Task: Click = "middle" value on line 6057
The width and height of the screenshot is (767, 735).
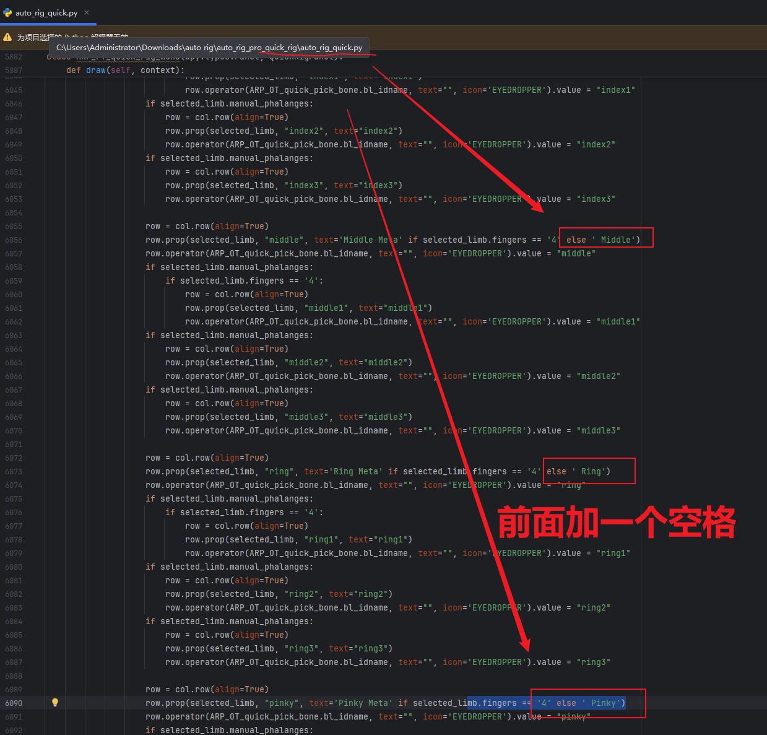Action: click(x=571, y=253)
